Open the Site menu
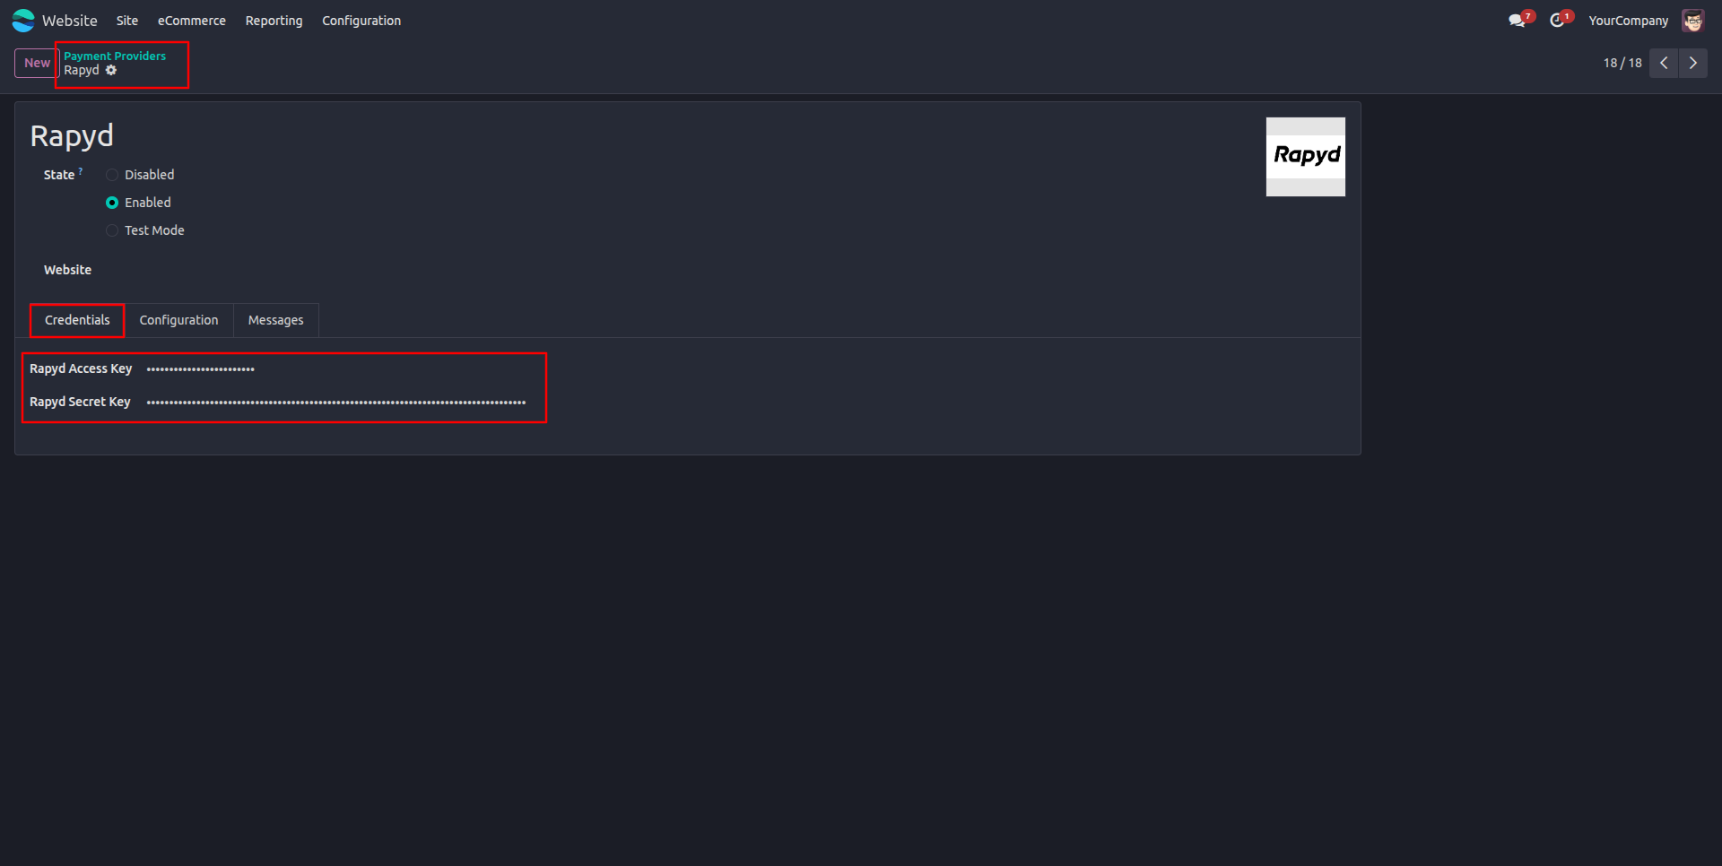This screenshot has height=866, width=1722. point(127,21)
